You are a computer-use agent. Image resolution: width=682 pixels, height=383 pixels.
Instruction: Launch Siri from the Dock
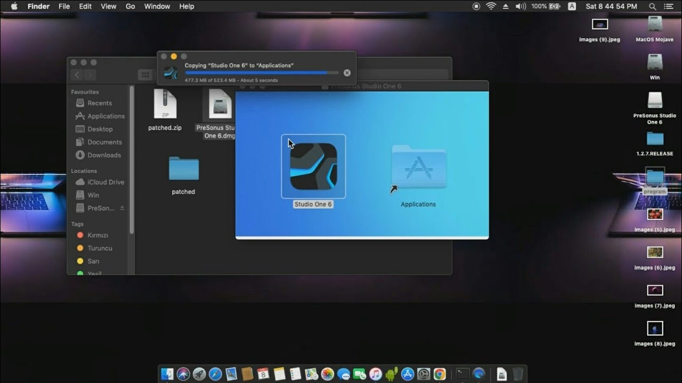click(183, 374)
